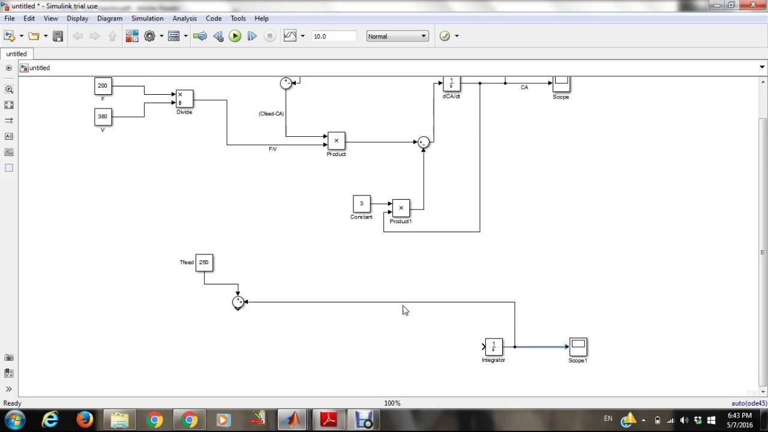Run the simulation with the green play button
Screen dimensions: 768x432
tap(235, 36)
